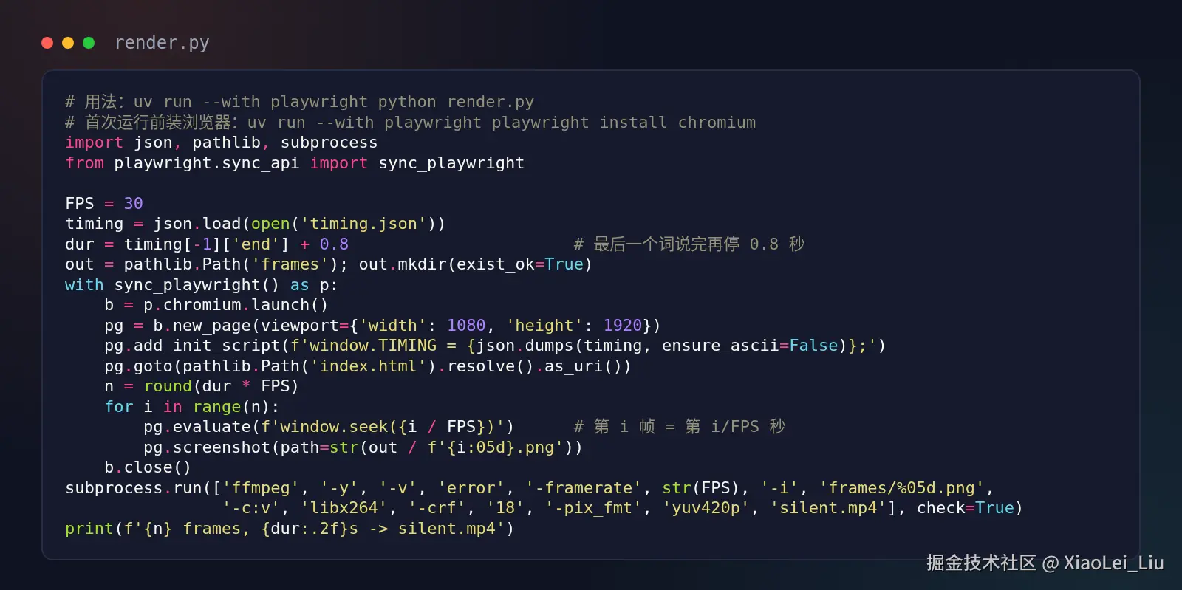Click the 'ffmpeg' string in subprocess.run

(260, 488)
